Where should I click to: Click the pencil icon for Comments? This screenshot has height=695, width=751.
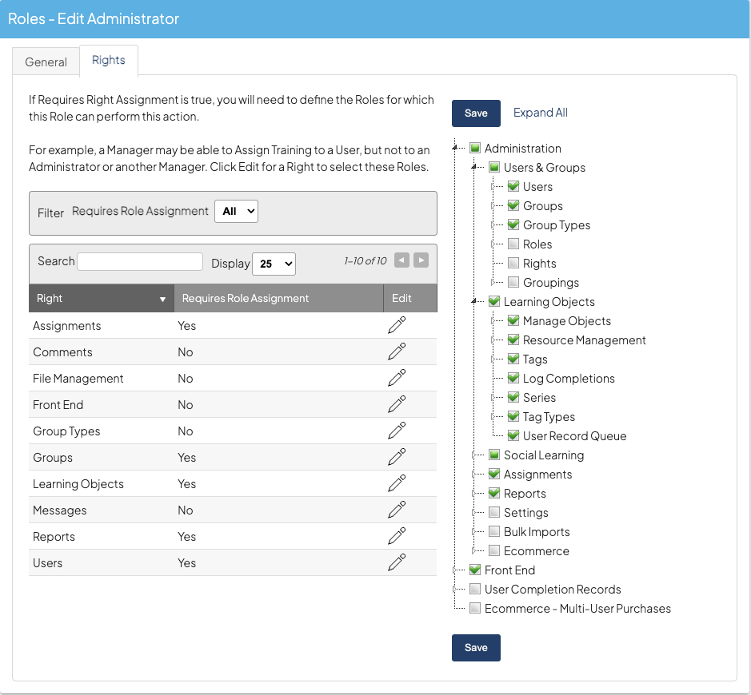pos(397,351)
